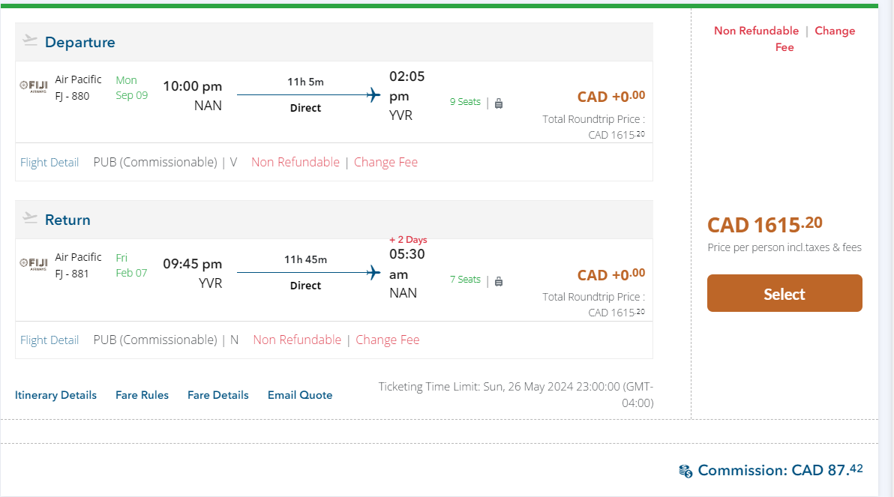Click the Fiji Airways logo for flight FJ-881
Viewport: 894px width, 497px height.
pos(33,264)
